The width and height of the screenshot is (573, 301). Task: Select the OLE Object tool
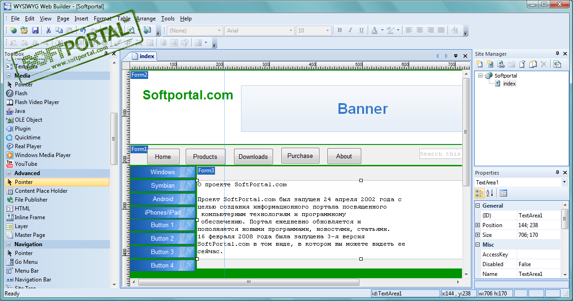coord(28,120)
